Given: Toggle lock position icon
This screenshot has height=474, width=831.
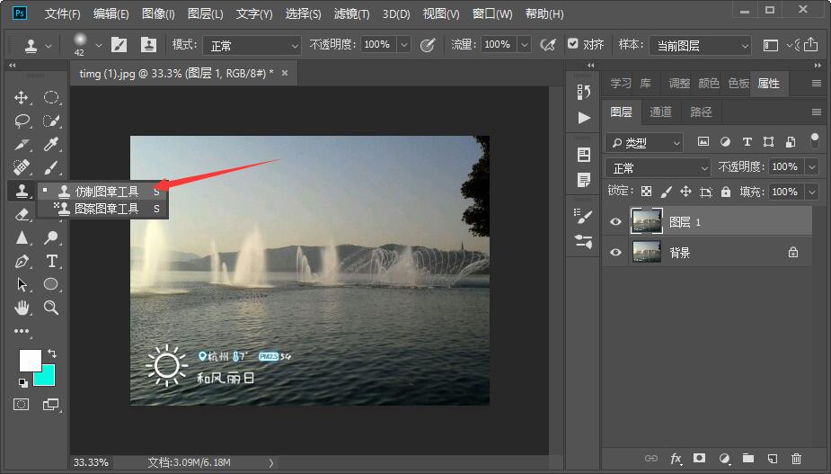Looking at the screenshot, I should 685,192.
